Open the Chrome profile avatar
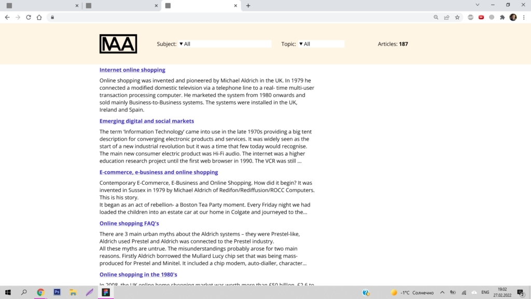 (x=513, y=17)
